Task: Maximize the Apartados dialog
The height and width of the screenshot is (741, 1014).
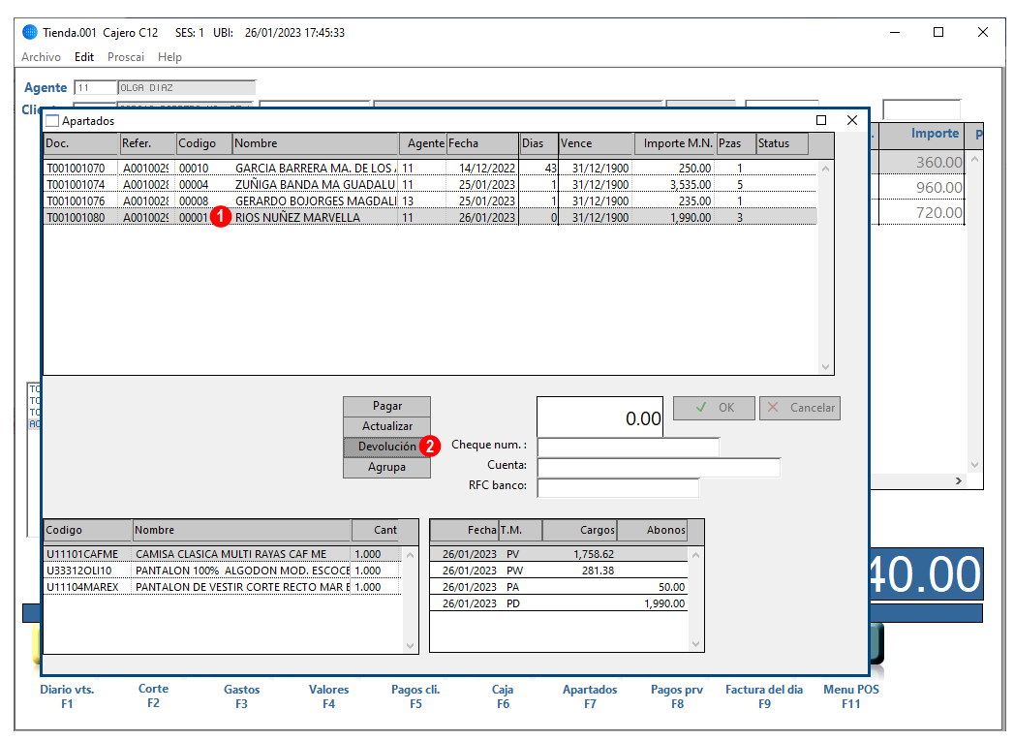Action: pos(821,120)
